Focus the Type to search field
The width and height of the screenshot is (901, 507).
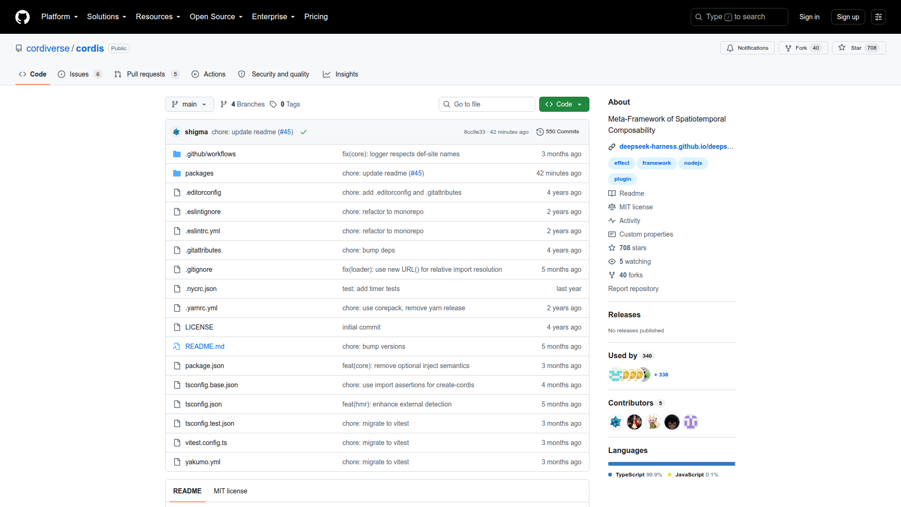coord(739,17)
